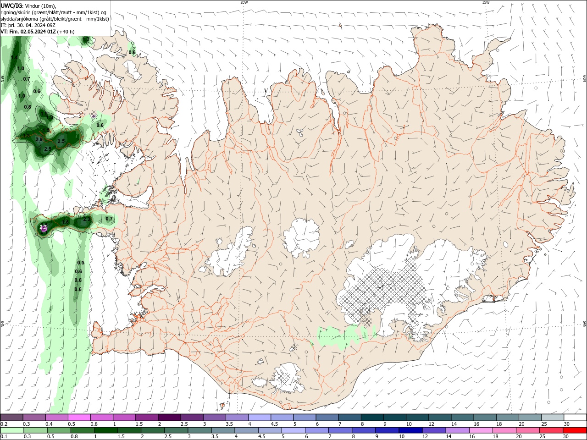Click the 2.3 precipitation value on the western peninsula
Viewport: 587px width, 440px height.
pyautogui.click(x=87, y=220)
